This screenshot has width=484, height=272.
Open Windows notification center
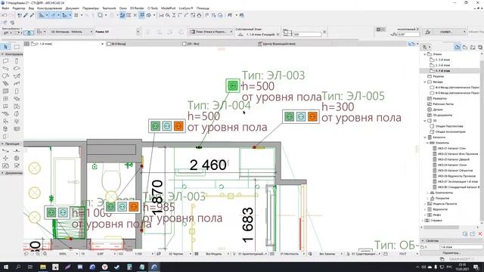(476, 267)
